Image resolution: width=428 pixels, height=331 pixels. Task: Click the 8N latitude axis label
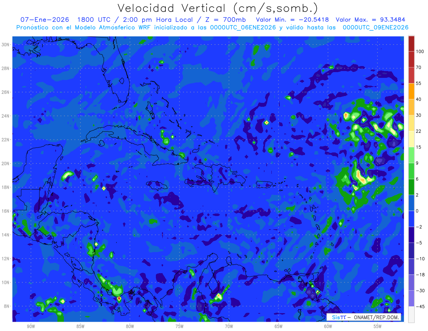(x=7, y=306)
